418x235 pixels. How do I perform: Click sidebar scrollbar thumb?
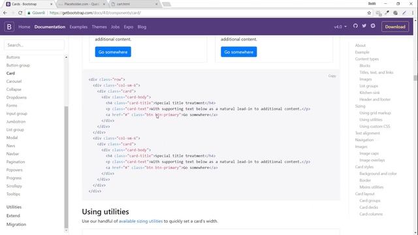tap(66, 167)
